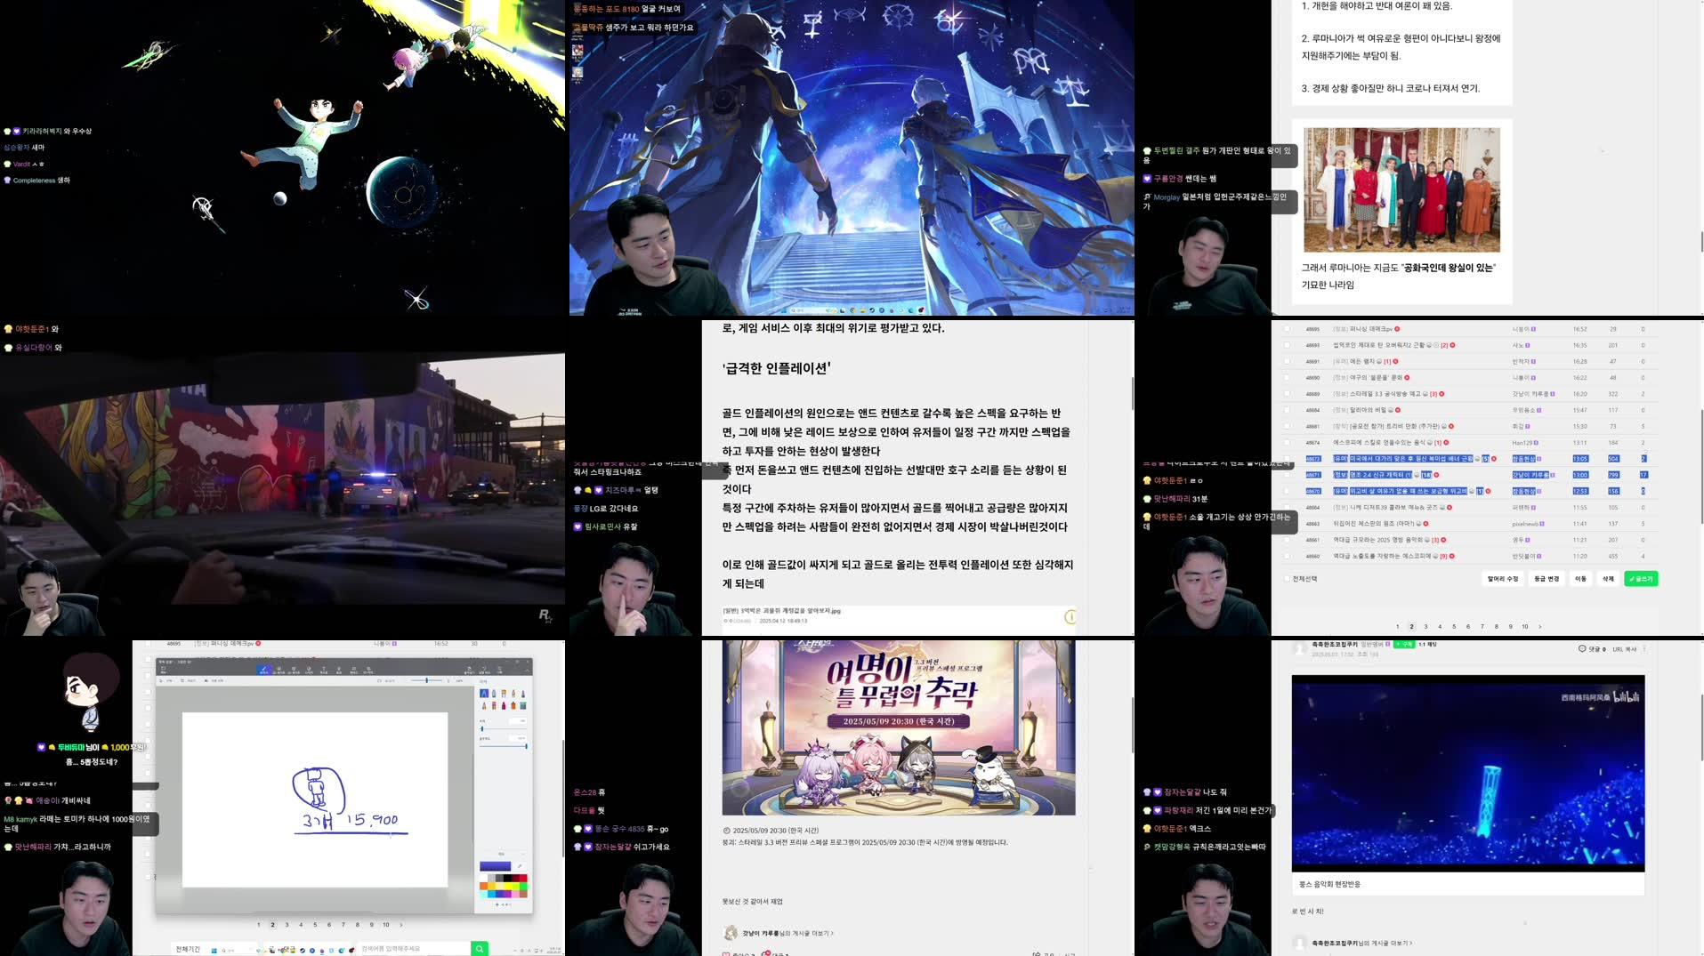Tick the checkbox for post 48674
This screenshot has width=1704, height=956.
1287,442
